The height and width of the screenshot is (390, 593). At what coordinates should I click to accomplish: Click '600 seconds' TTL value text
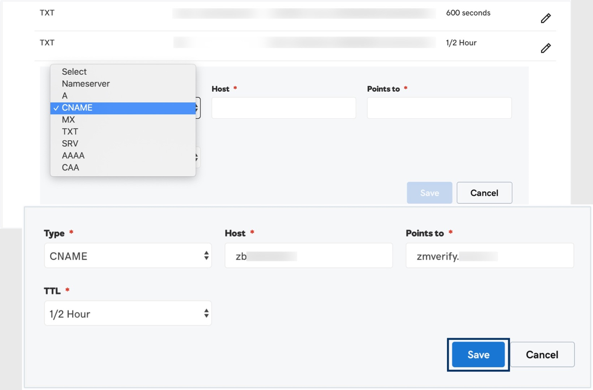pos(468,13)
